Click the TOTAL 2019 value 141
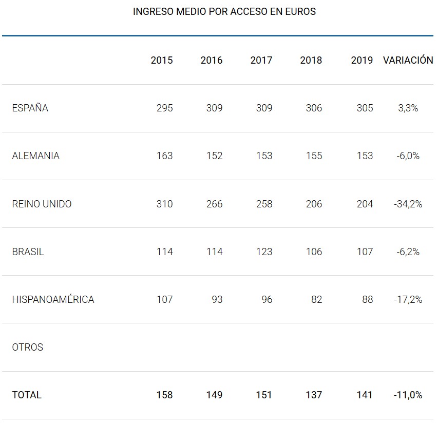Viewport: 437px width, 424px height. [x=365, y=395]
